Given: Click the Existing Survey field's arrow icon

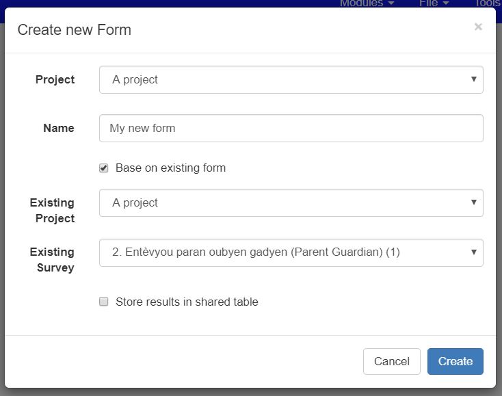Looking at the screenshot, I should (x=473, y=252).
